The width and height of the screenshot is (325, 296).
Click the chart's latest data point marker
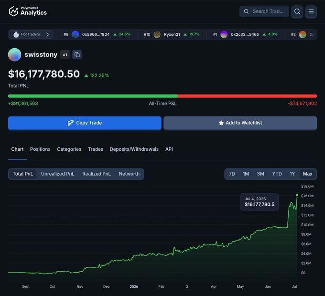[x=297, y=195]
